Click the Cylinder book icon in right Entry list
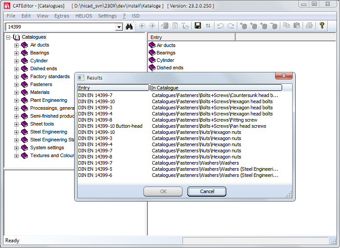 (152, 60)
